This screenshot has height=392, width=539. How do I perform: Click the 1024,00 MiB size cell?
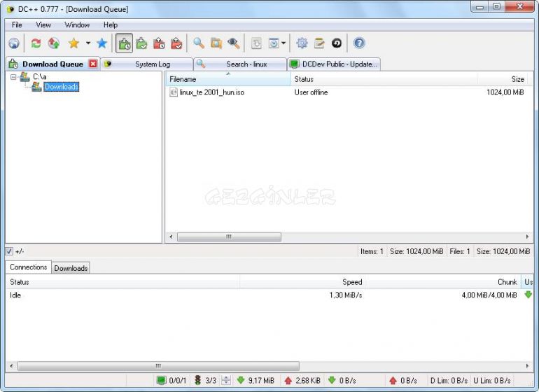pos(505,92)
